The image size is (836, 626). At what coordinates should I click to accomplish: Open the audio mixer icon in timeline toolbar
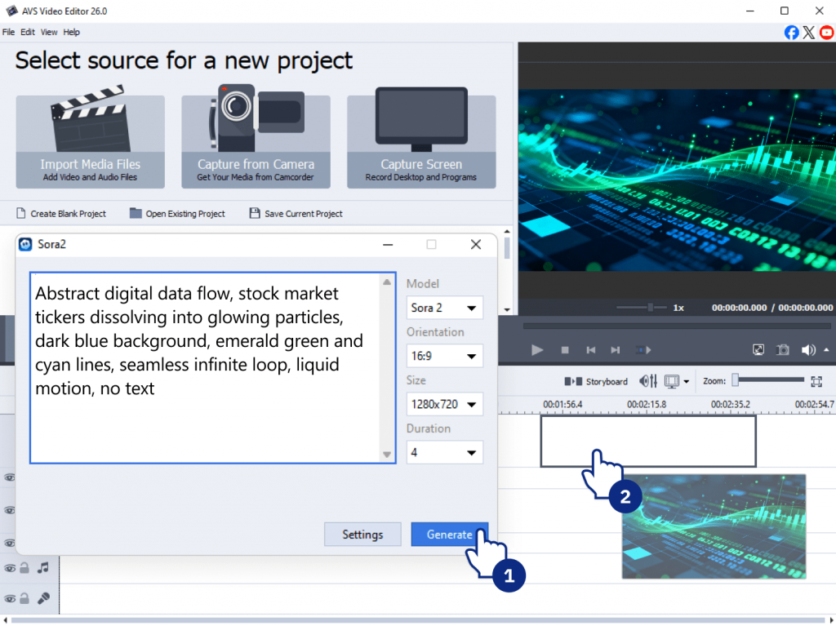point(648,381)
